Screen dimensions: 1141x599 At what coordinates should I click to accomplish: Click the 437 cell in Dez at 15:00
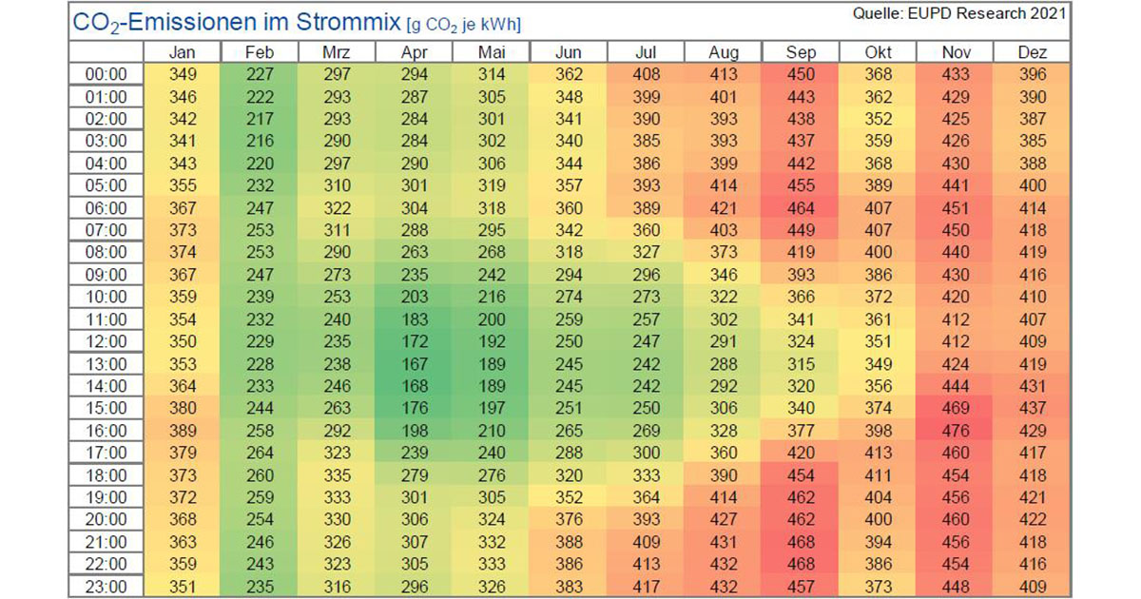[x=1032, y=408]
